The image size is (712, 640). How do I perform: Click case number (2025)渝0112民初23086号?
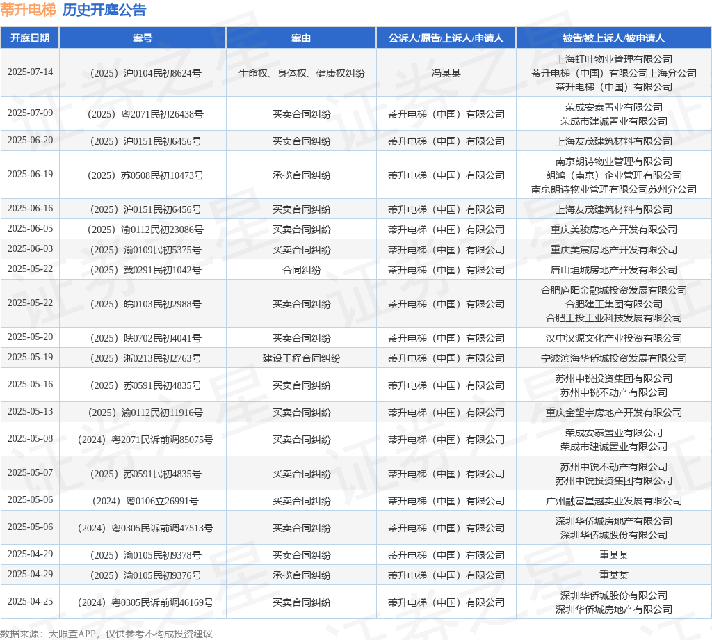click(x=145, y=230)
